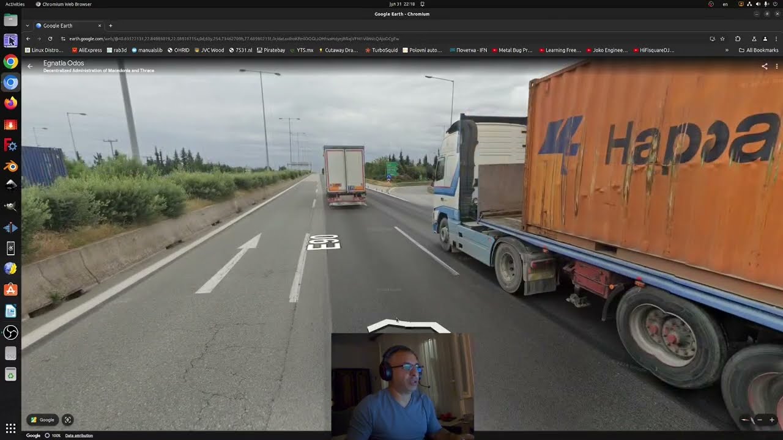The width and height of the screenshot is (783, 440).
Task: Open the clock and calendar panel
Action: [402, 4]
